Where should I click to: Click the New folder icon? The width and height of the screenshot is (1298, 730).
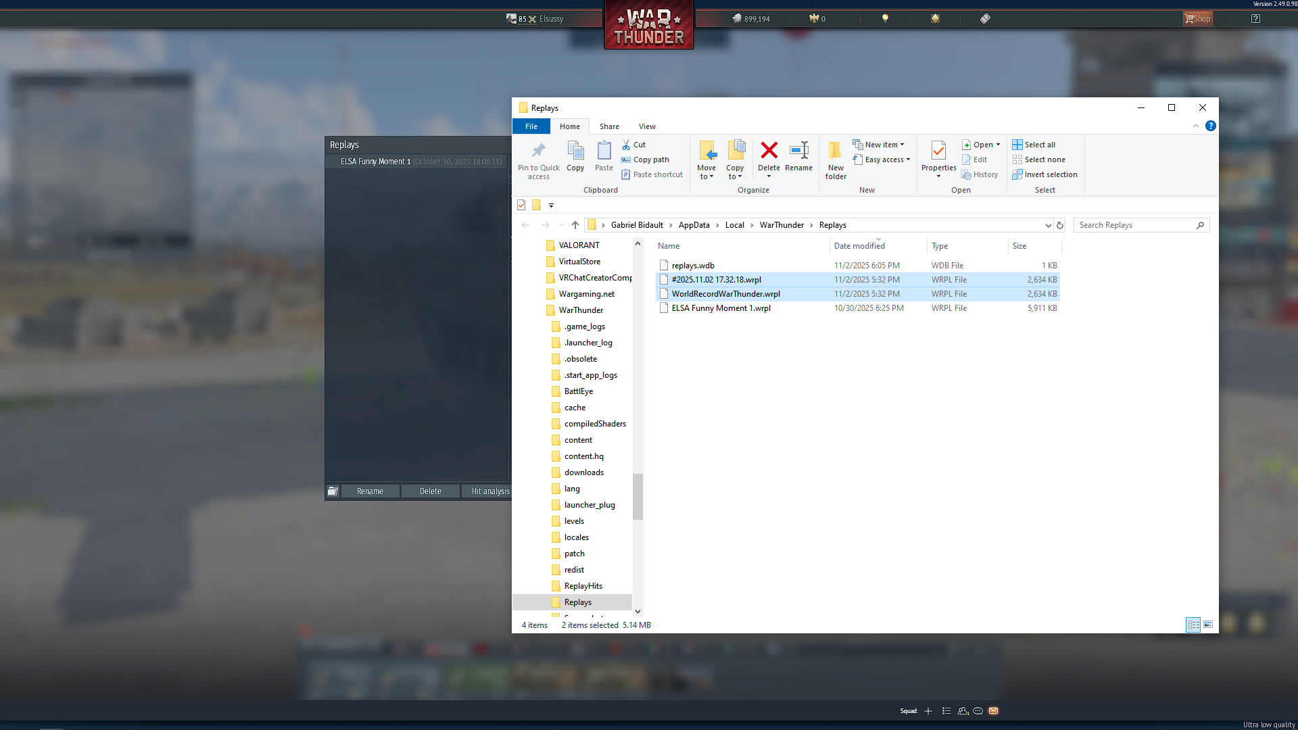tap(836, 151)
